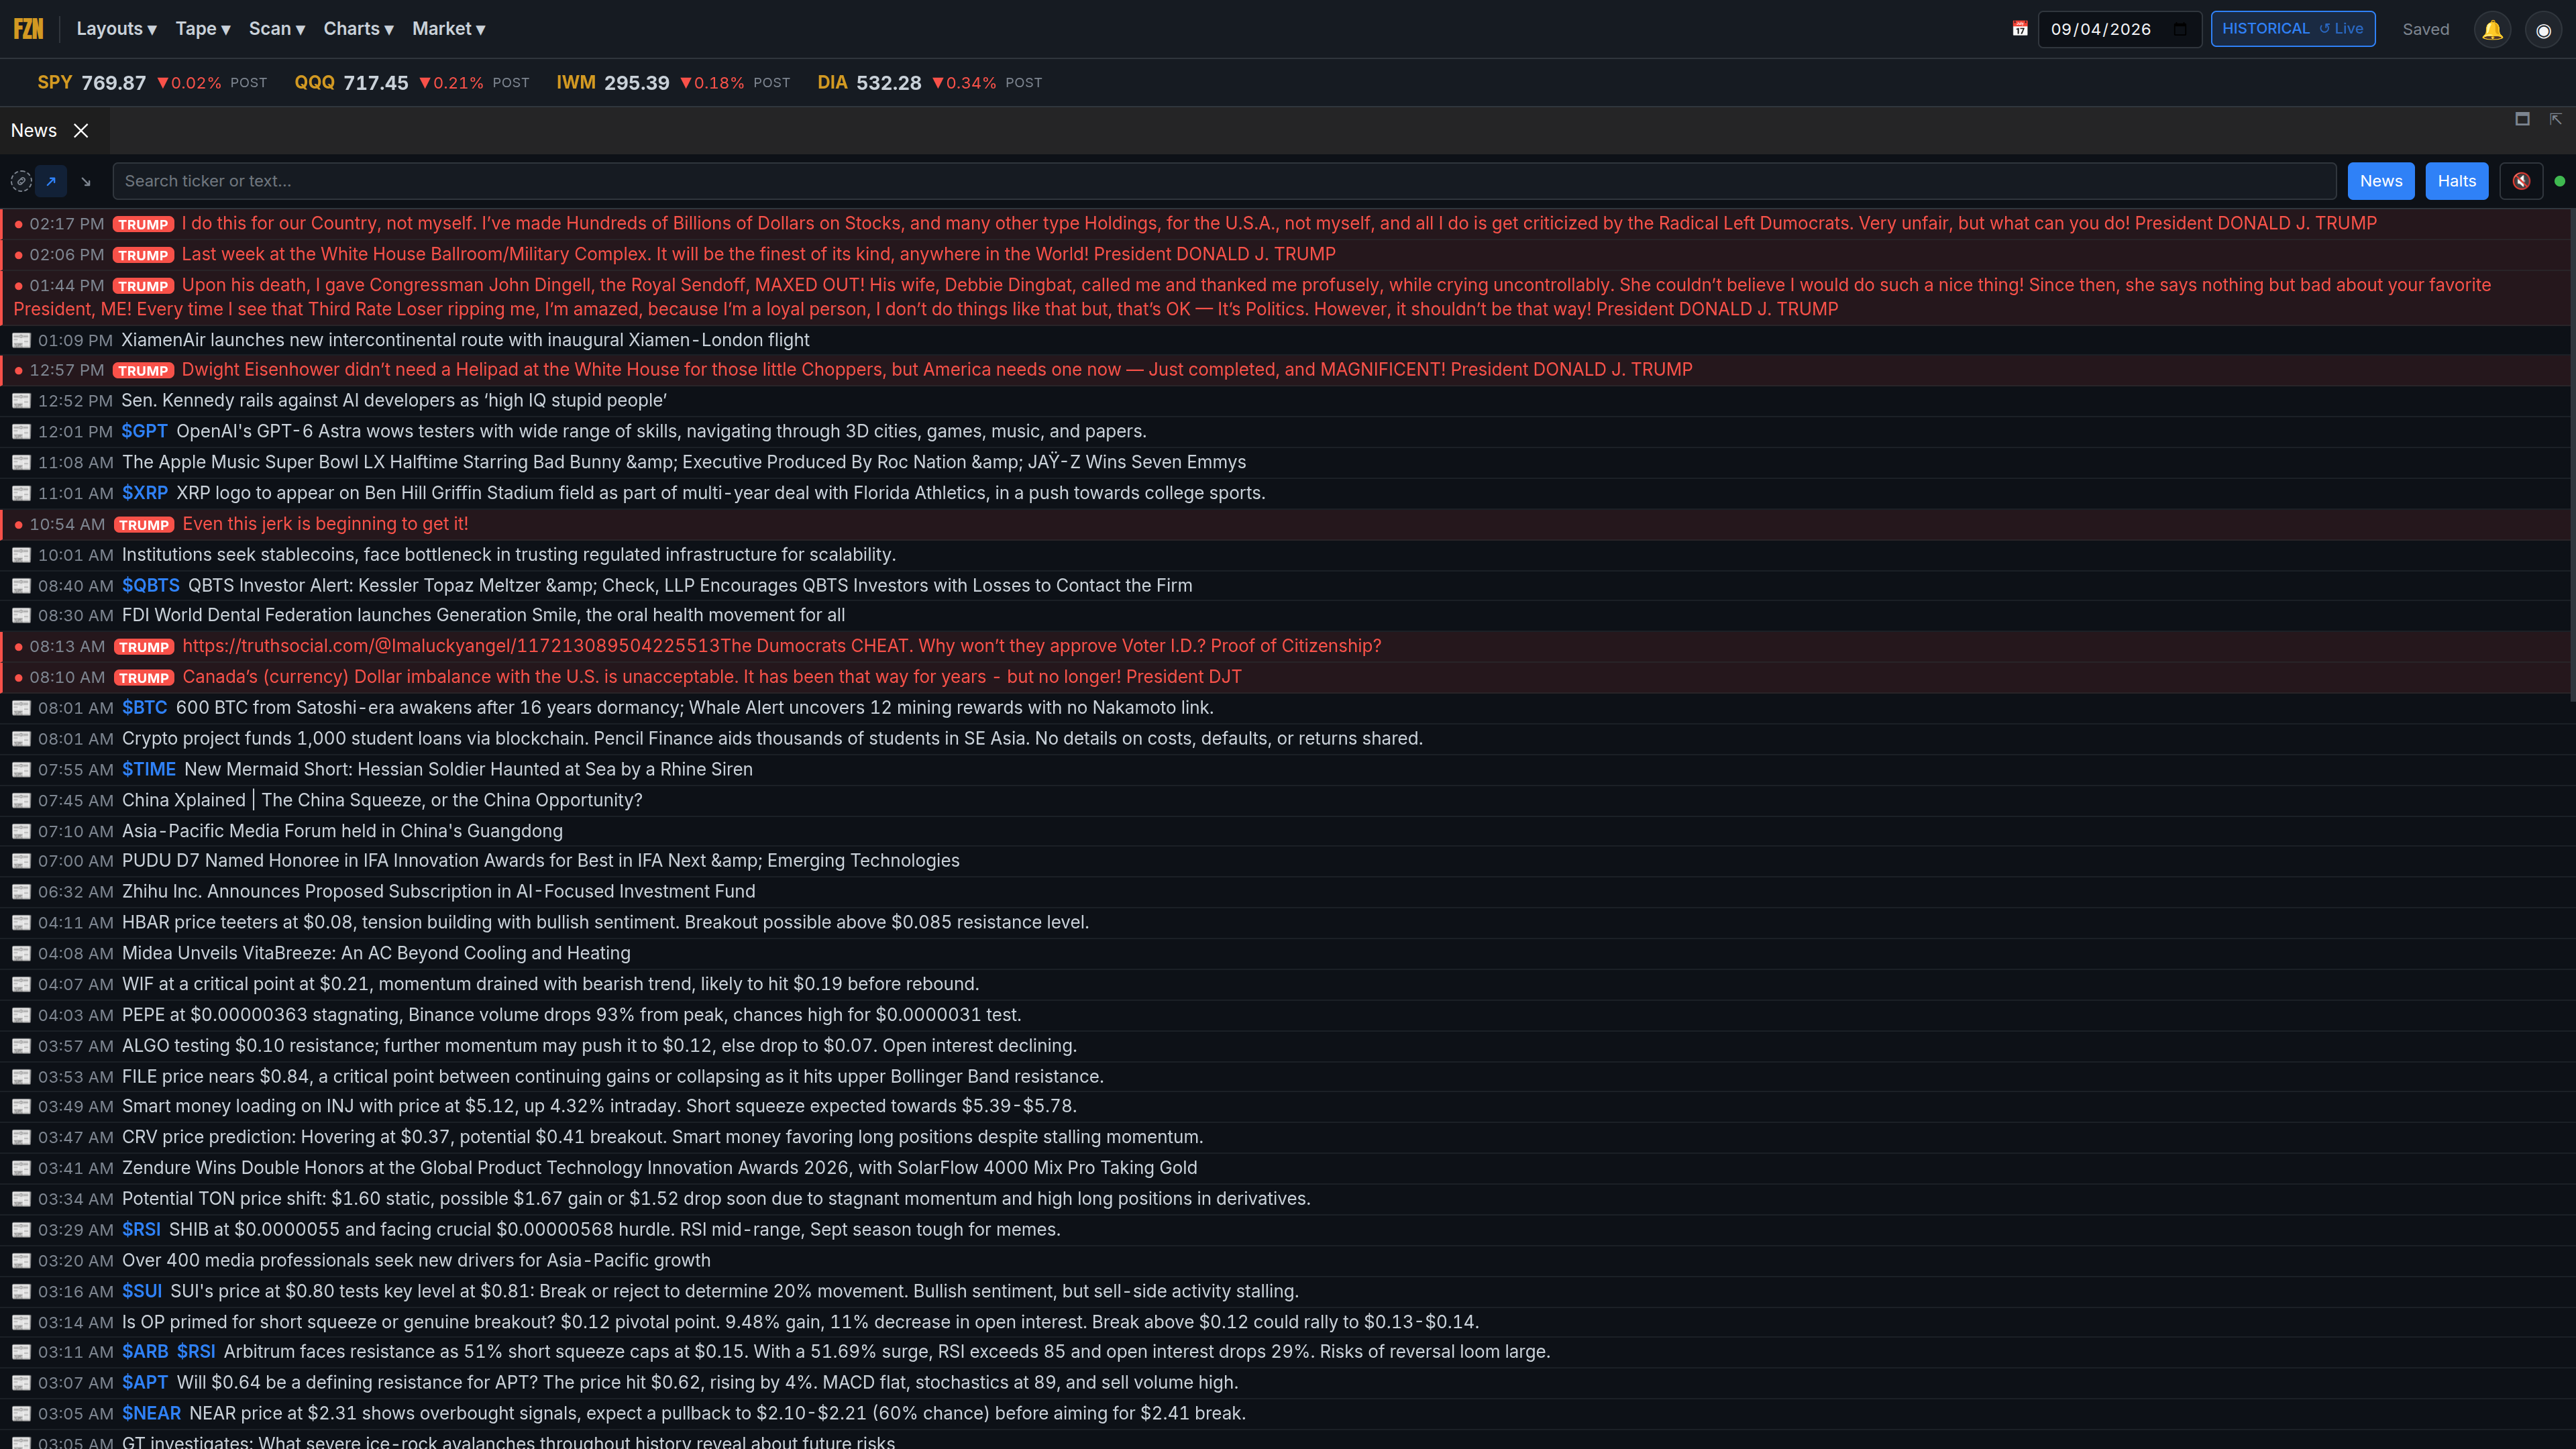Click TRUMP badge on 02:17 PM post
The width and height of the screenshot is (2576, 1449).
click(143, 224)
